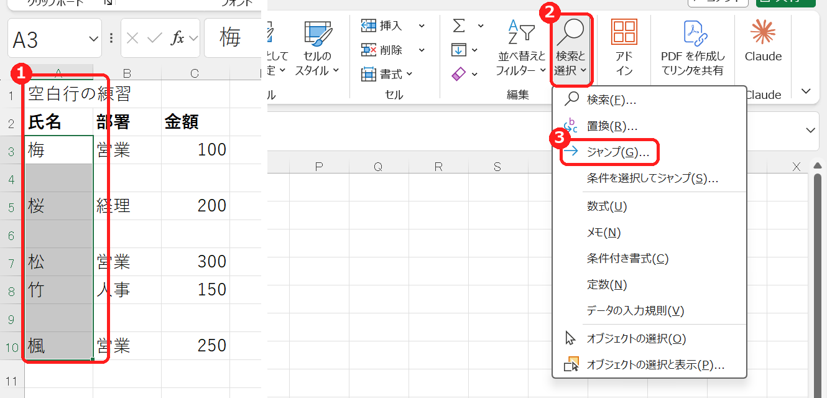Viewport: 827px width, 398px height.
Task: Click the 氏名 header cell
Action: (x=58, y=122)
